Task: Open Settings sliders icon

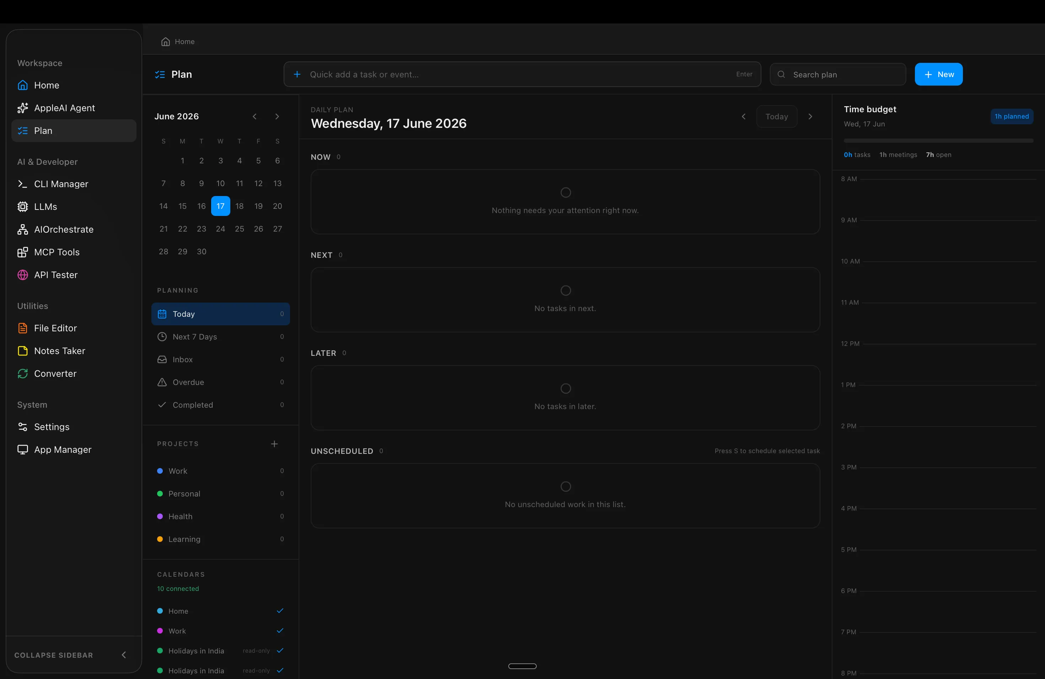Action: [x=22, y=427]
